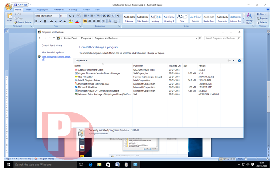Open the Line Spacing dropdown

point(104,21)
